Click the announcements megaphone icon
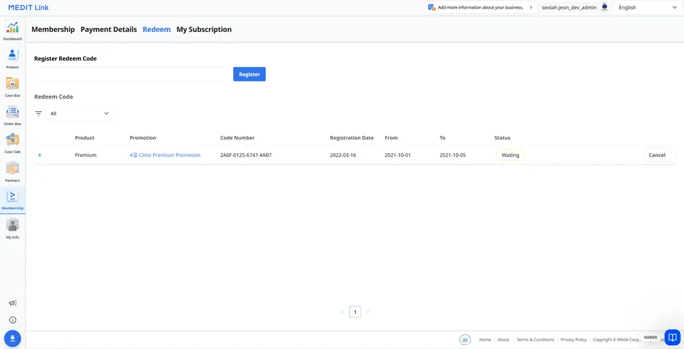The width and height of the screenshot is (684, 349). pyautogui.click(x=13, y=303)
